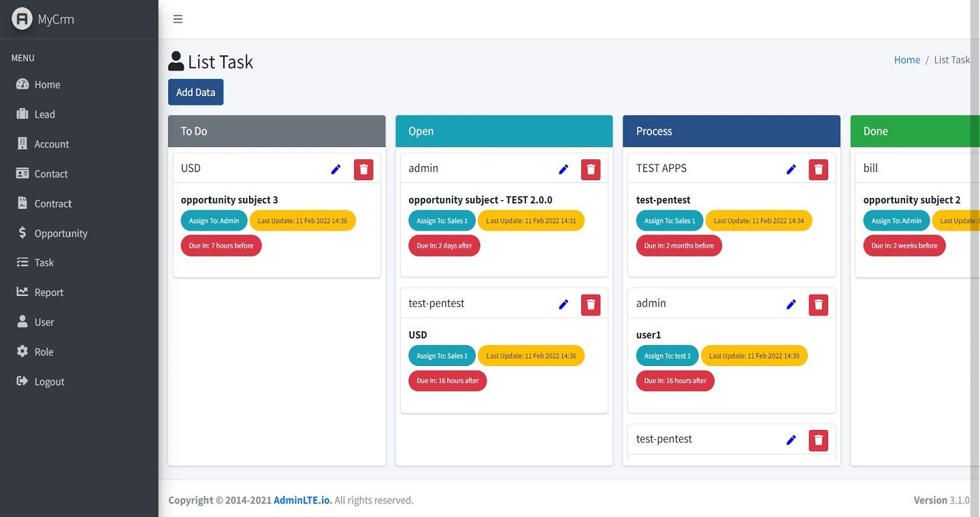Screen dimensions: 980x517
Task: Edit the admin task in Open column
Action: pos(563,169)
